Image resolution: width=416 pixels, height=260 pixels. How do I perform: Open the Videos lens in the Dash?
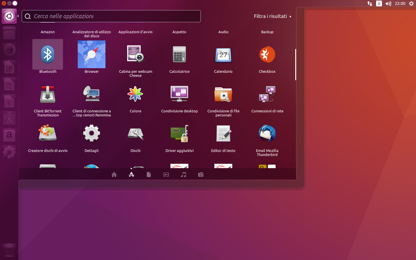(x=166, y=174)
